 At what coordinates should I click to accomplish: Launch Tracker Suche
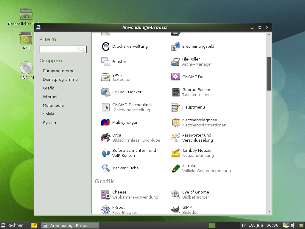click(125, 168)
